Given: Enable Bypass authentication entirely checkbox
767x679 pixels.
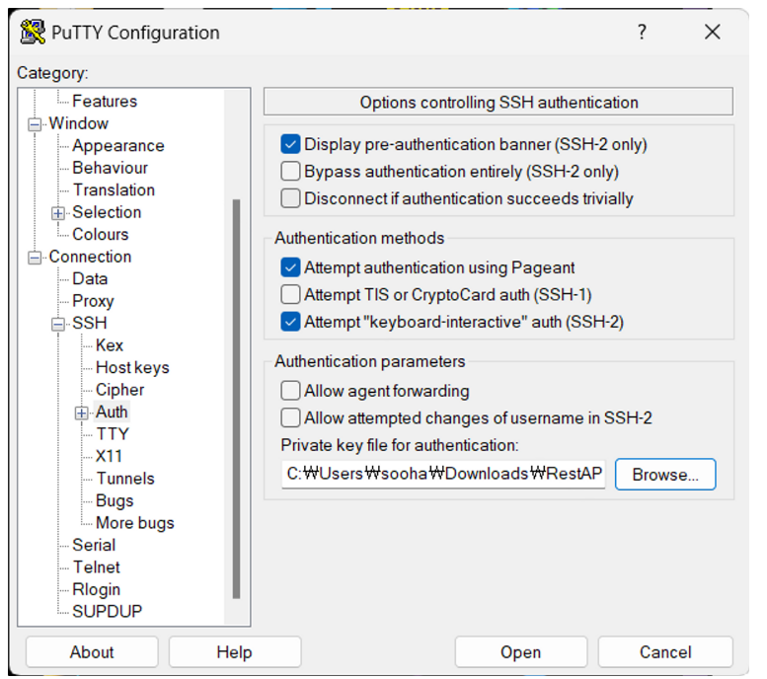Looking at the screenshot, I should pyautogui.click(x=290, y=172).
